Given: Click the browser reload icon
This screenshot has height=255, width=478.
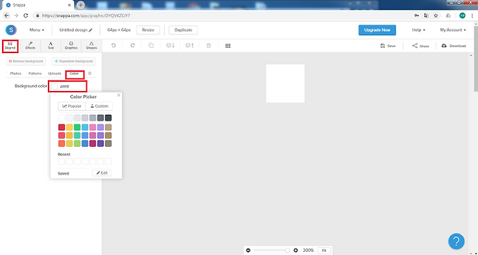Looking at the screenshot, I should click(x=26, y=15).
